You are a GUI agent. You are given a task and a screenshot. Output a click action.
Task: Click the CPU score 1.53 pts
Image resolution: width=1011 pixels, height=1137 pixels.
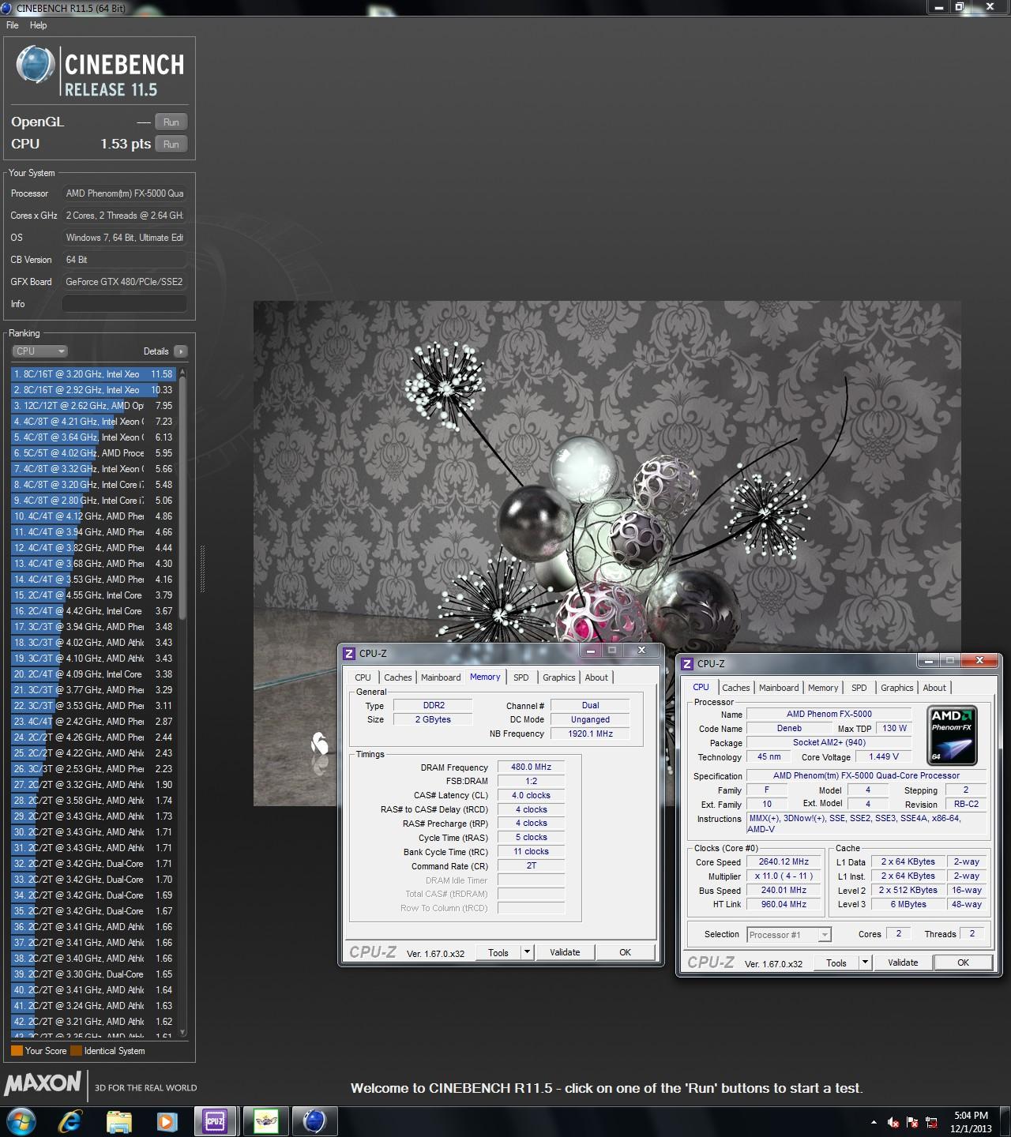click(126, 144)
